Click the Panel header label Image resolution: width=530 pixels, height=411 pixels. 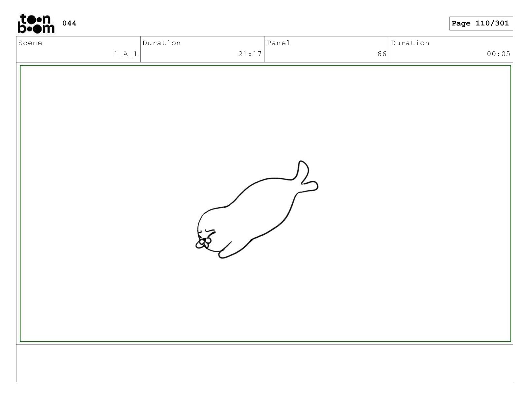click(279, 43)
